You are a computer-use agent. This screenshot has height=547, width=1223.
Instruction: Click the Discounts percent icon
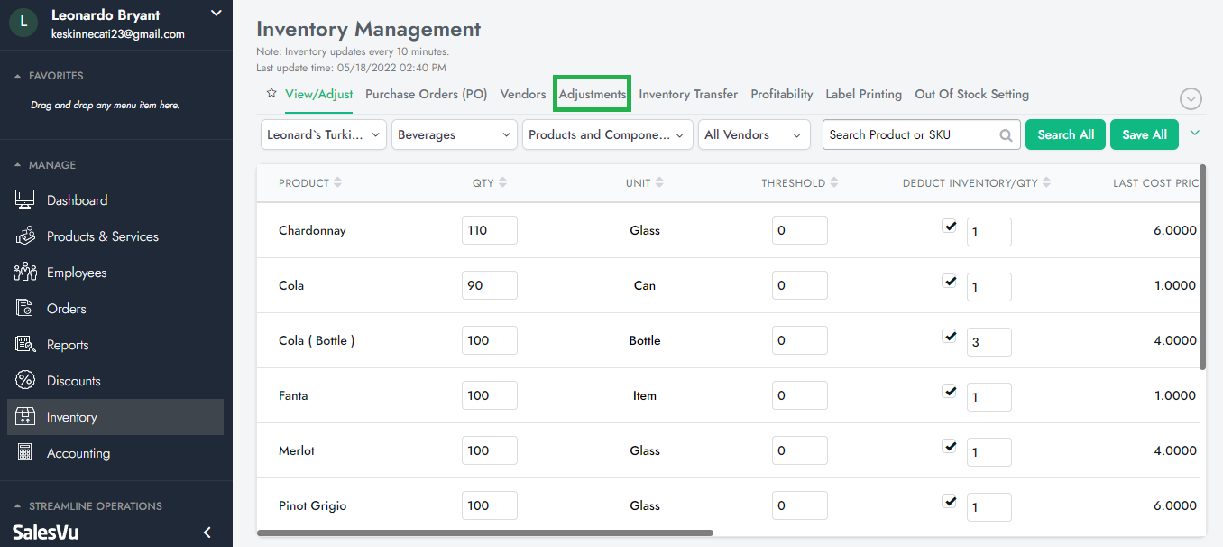25,381
